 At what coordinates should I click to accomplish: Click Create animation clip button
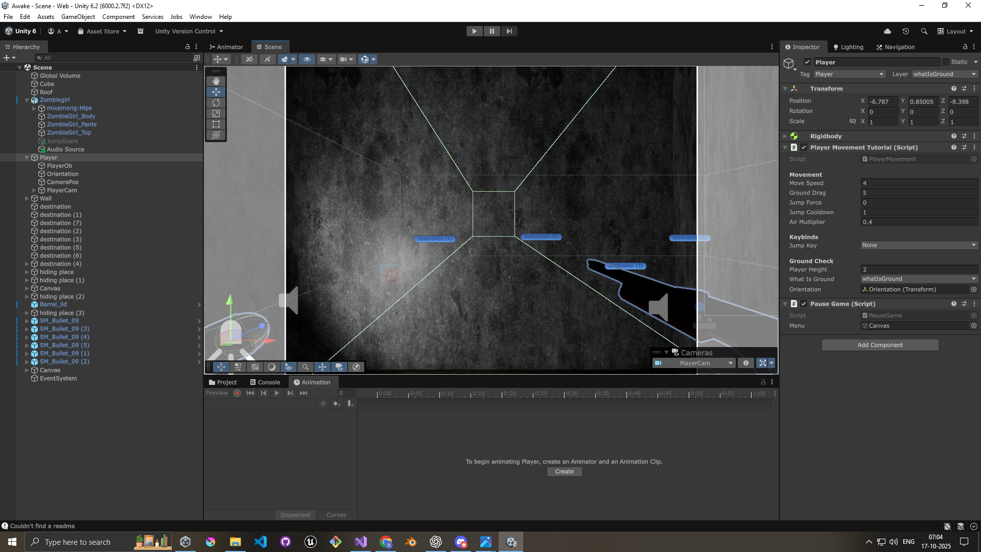(x=564, y=472)
